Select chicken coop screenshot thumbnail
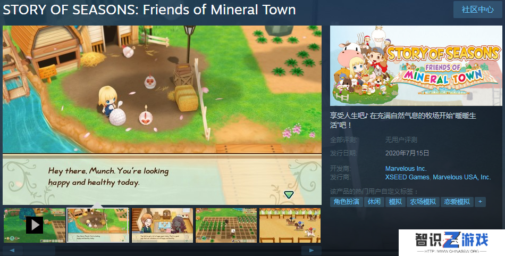 tap(98, 225)
